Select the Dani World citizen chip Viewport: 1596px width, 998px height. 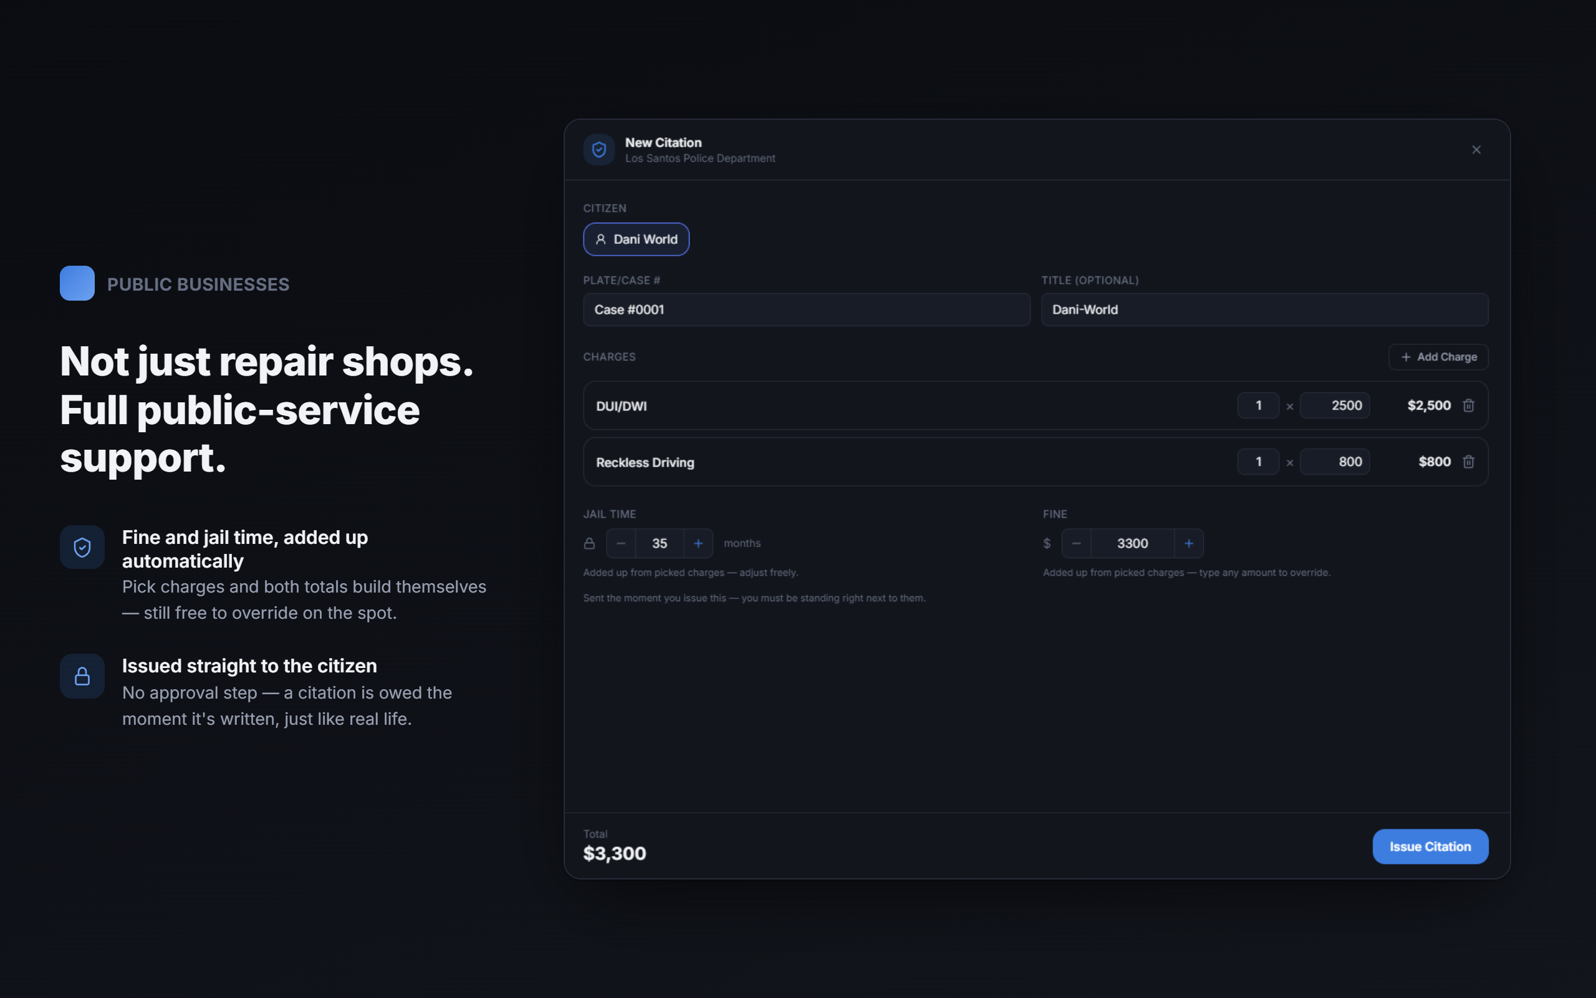636,239
